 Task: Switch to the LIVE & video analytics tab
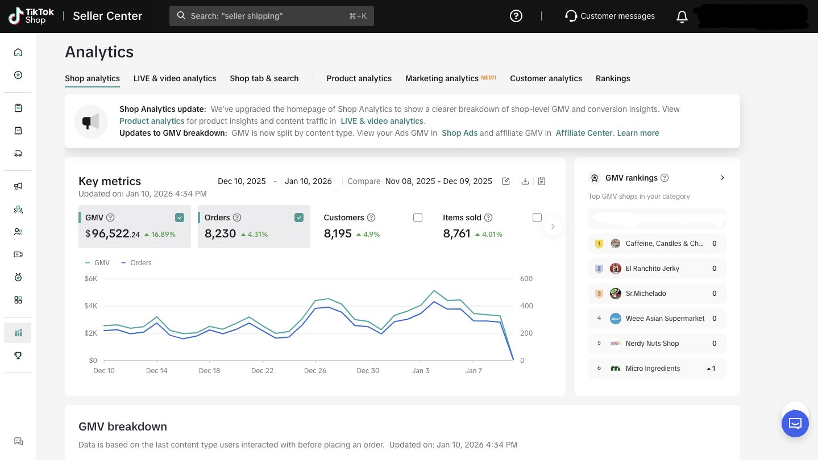coord(175,78)
